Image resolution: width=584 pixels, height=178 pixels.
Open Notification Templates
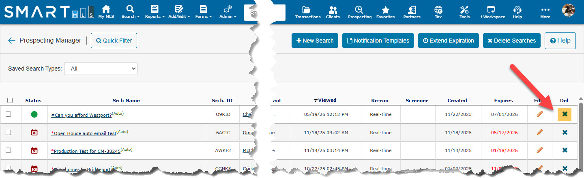tap(378, 41)
